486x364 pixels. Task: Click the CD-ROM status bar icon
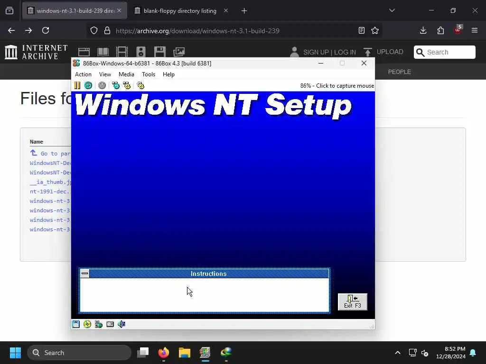tap(87, 324)
